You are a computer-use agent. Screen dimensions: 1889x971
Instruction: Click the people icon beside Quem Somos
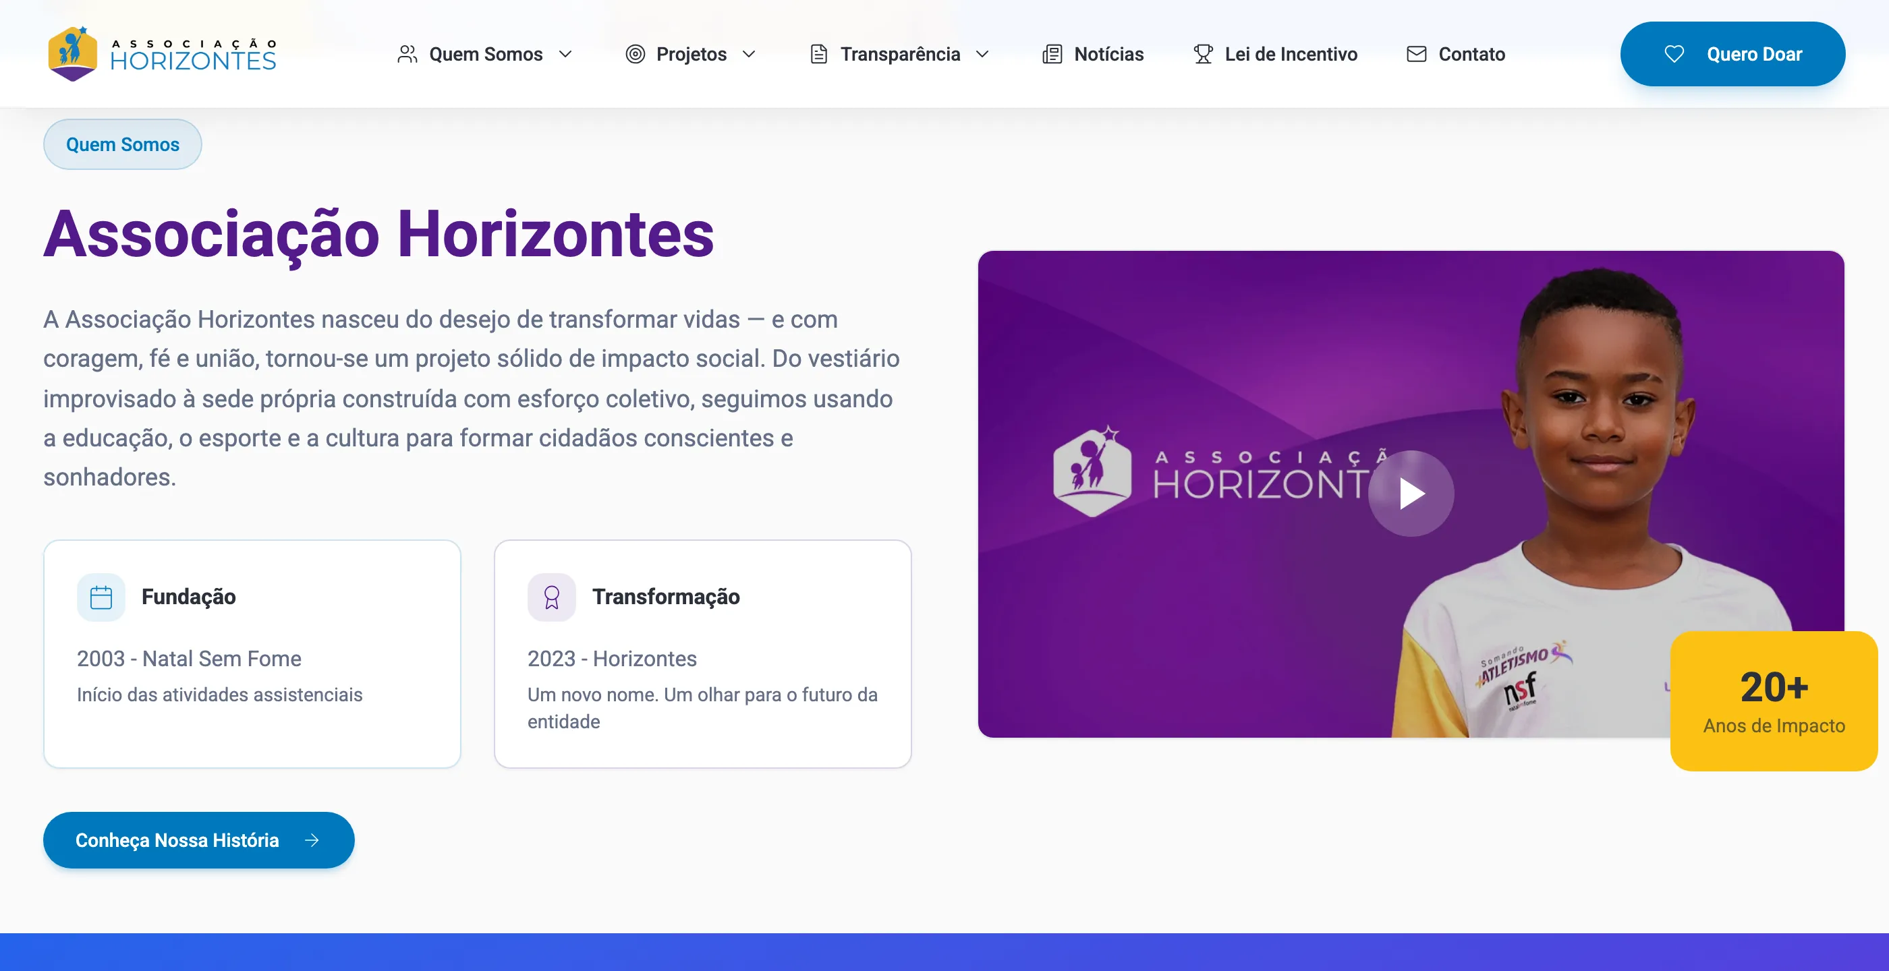pos(407,54)
